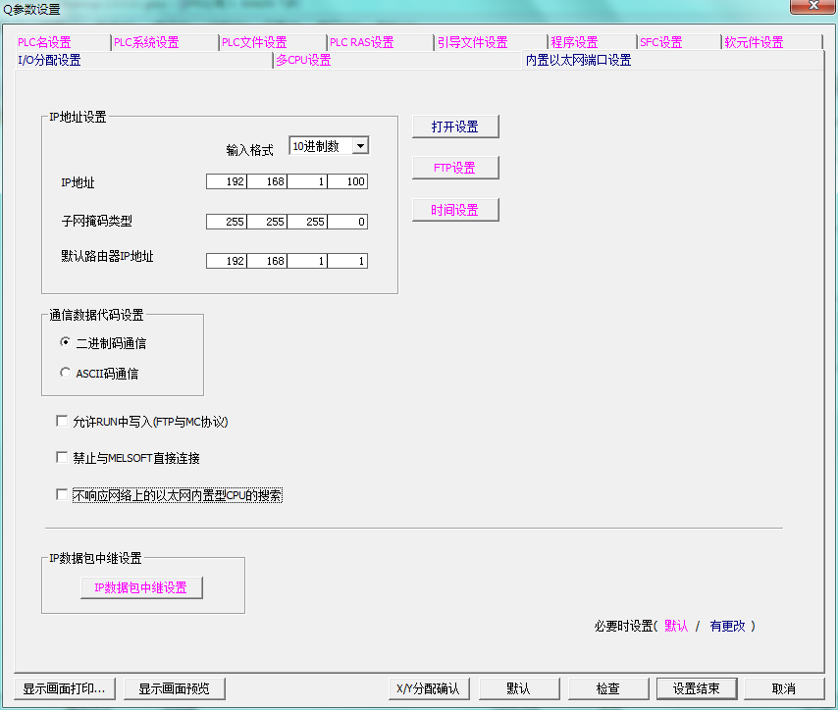This screenshot has height=710, width=838.
Task: Click the first IP地址 input field
Action: [x=226, y=181]
